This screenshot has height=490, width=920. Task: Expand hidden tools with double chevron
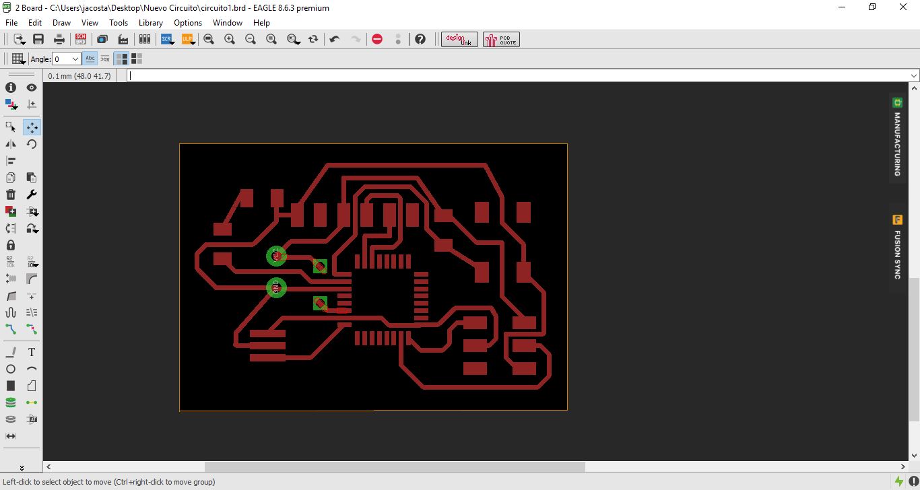pos(22,468)
